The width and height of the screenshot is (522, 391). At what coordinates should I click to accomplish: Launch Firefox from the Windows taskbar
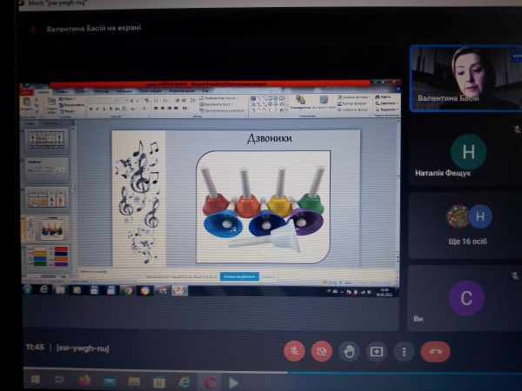[84, 381]
